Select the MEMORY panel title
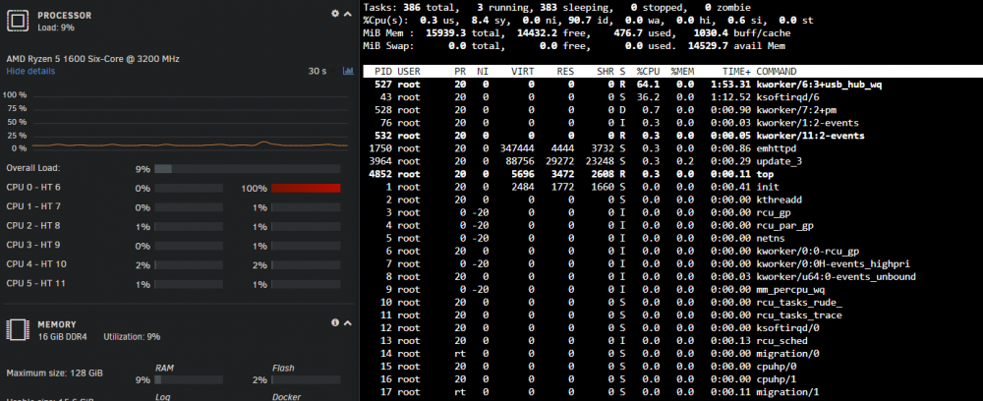The image size is (983, 401). [57, 324]
